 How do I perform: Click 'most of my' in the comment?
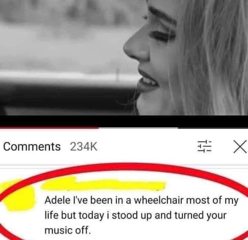[212, 201]
